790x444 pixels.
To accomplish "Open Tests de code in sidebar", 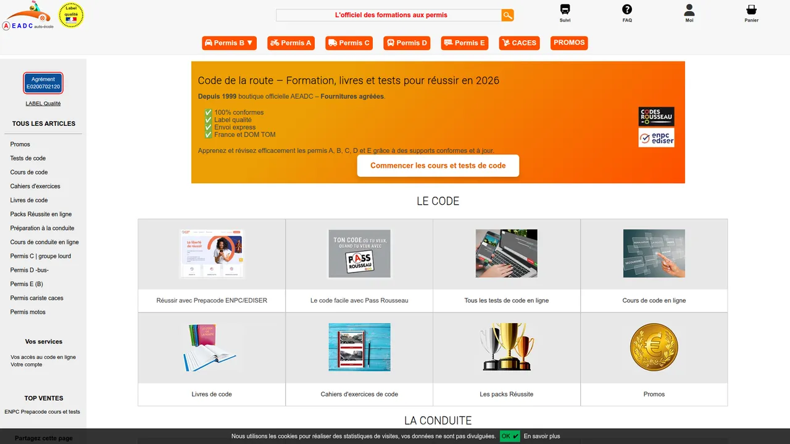I will point(28,158).
